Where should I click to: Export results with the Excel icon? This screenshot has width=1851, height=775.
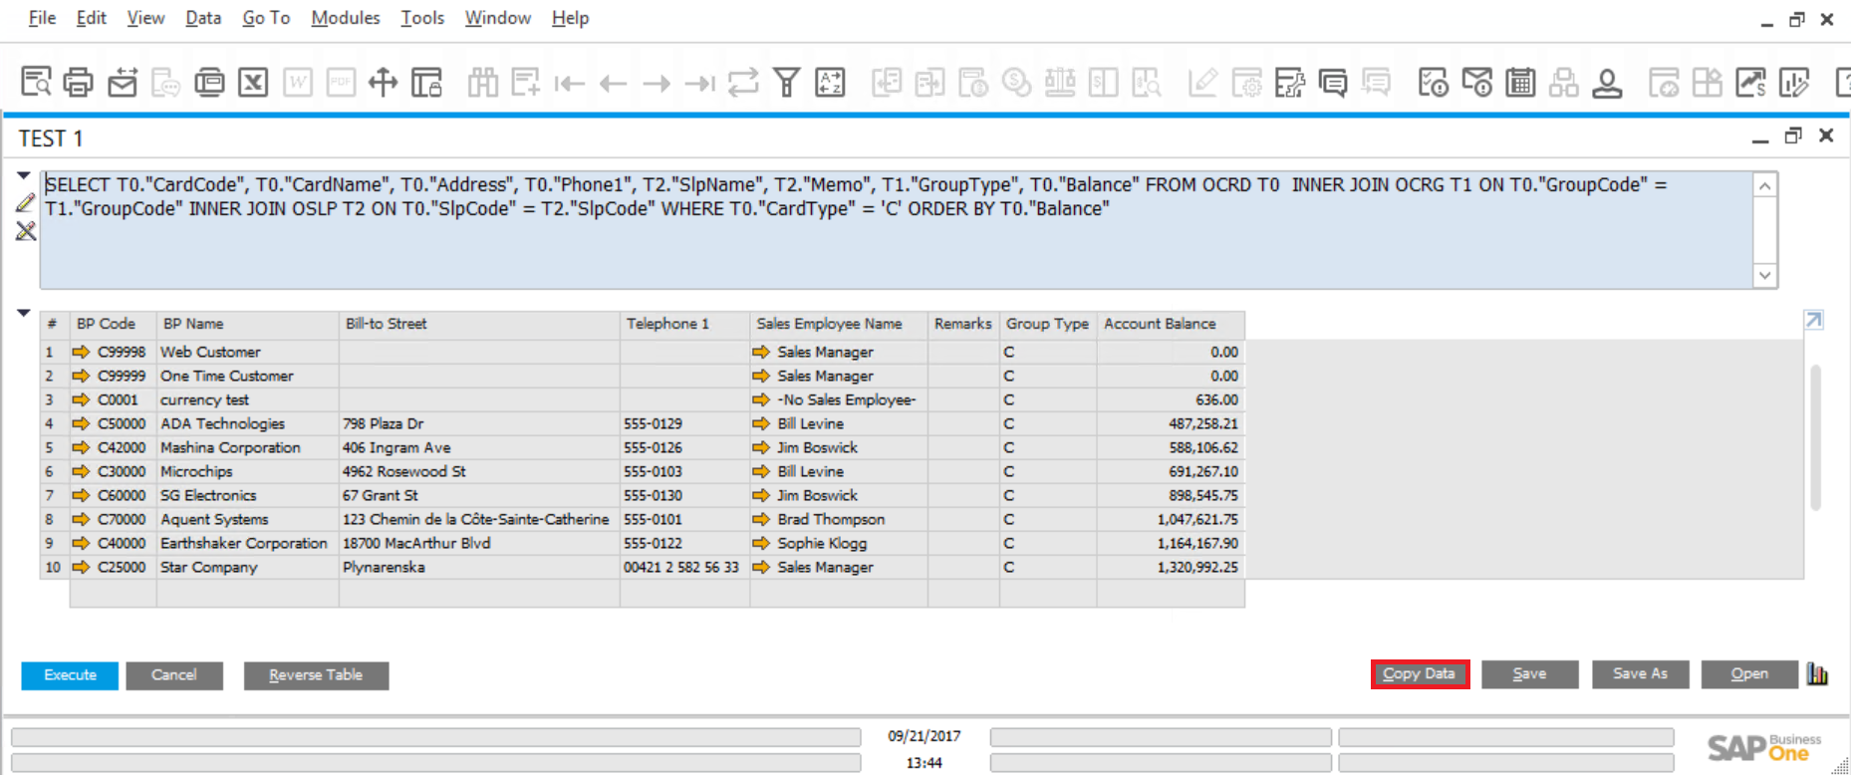click(253, 82)
